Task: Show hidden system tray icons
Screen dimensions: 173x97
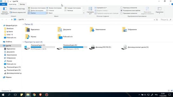Action: pyautogui.click(x=139, y=95)
